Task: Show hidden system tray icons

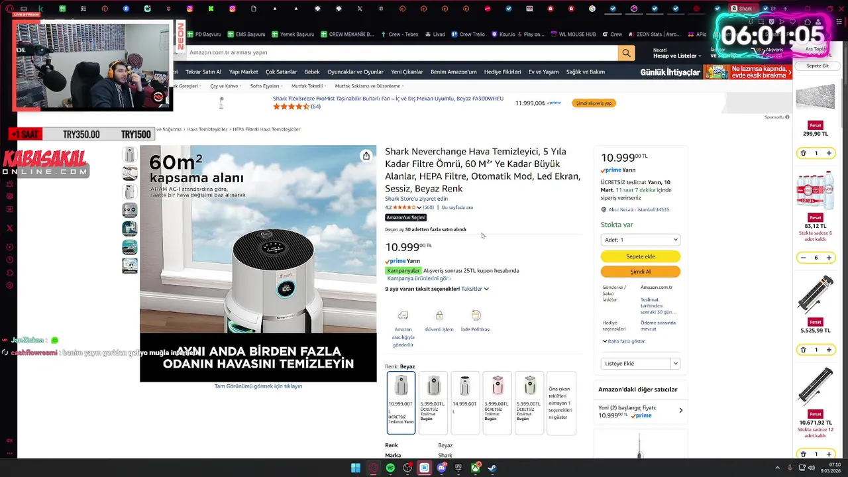Action: click(778, 468)
